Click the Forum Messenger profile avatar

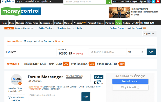16,80
